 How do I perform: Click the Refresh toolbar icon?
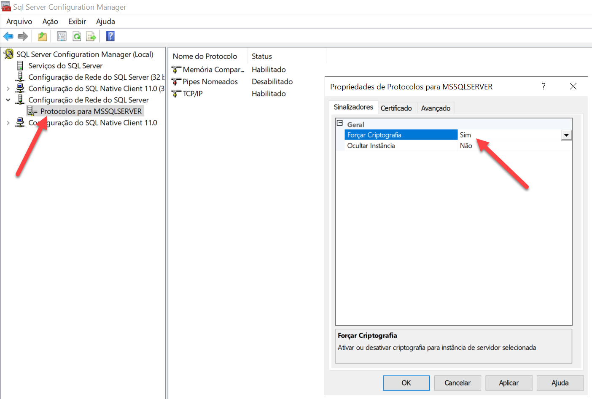point(77,36)
